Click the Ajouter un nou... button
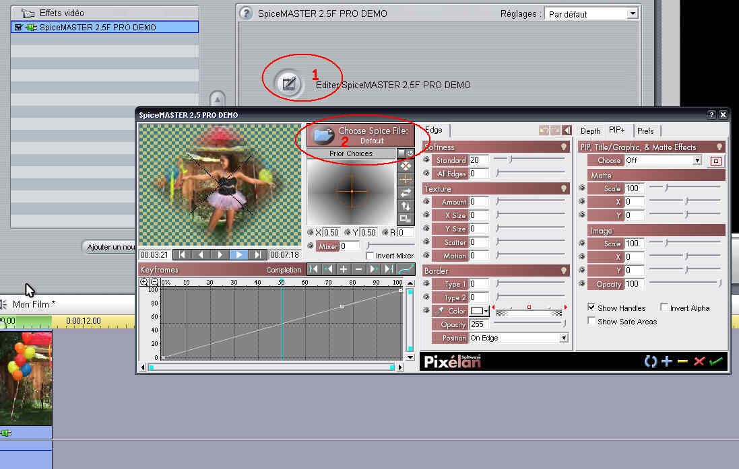 click(109, 247)
